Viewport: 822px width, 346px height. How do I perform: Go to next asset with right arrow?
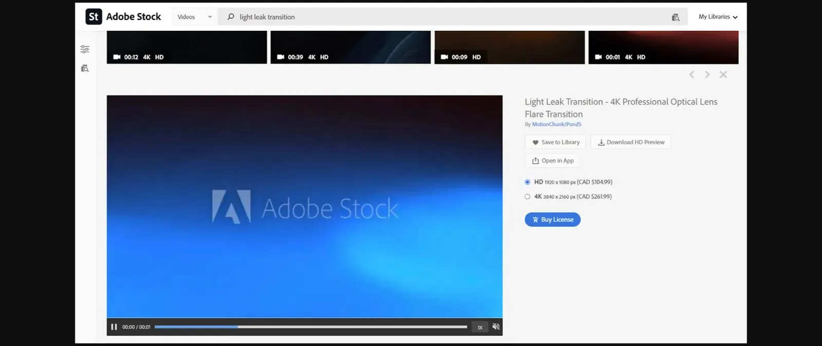click(707, 75)
